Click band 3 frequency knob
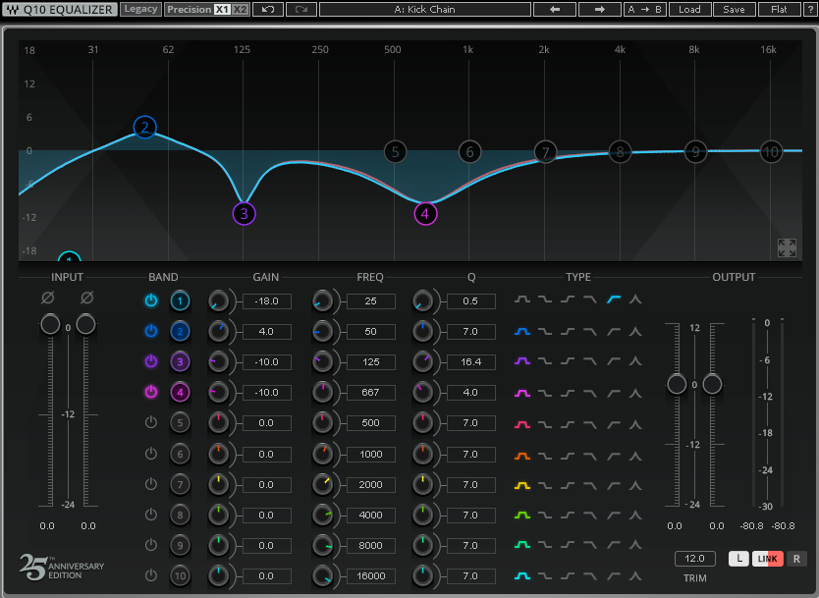This screenshot has width=819, height=598. (322, 361)
